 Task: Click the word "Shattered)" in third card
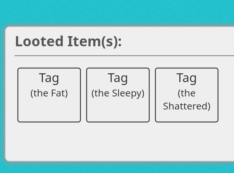(187, 106)
